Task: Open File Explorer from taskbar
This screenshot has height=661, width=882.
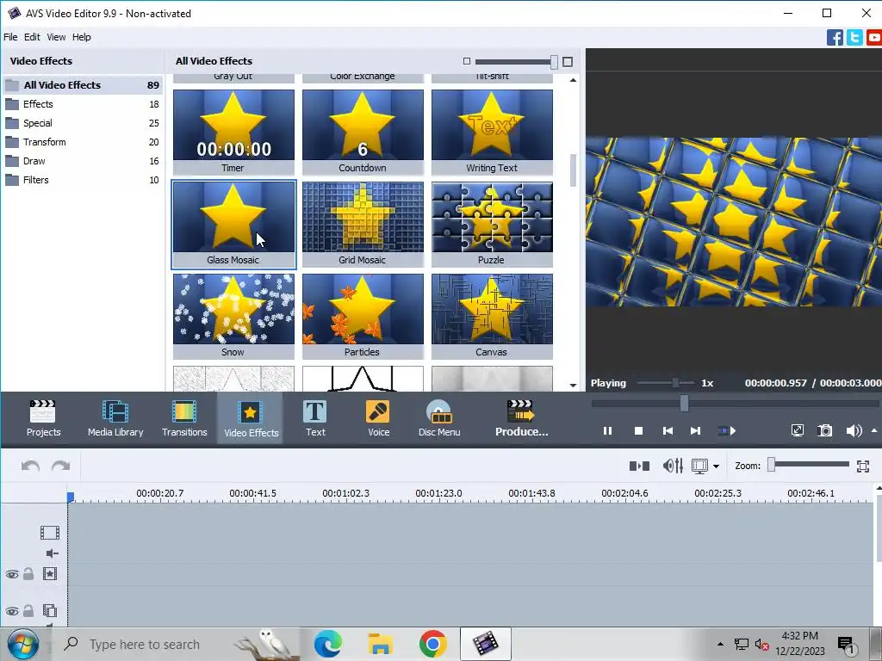Action: 380,644
